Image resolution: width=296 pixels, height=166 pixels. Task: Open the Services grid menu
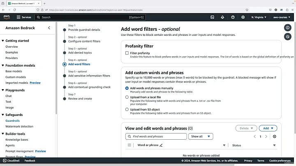click(x=24, y=17)
